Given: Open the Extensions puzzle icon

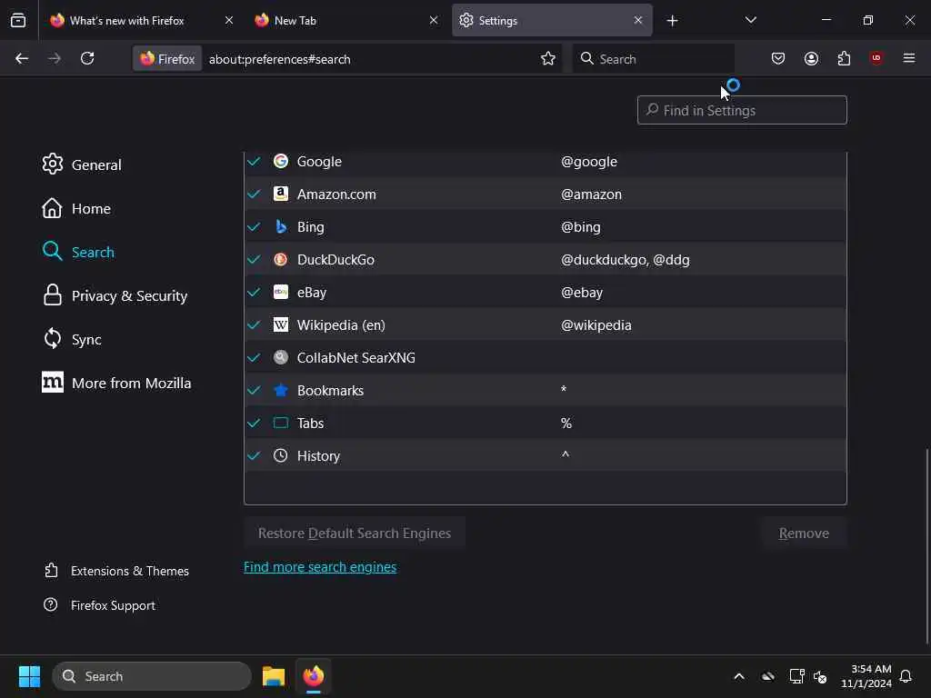Looking at the screenshot, I should coord(844,59).
